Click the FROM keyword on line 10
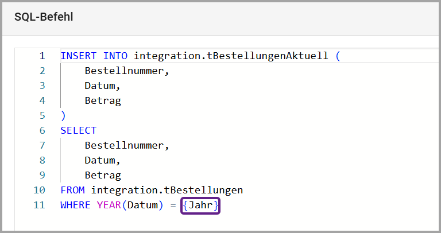441x233 pixels. (x=72, y=190)
